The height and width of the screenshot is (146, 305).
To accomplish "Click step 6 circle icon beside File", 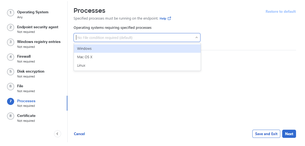I will tap(11, 87).
